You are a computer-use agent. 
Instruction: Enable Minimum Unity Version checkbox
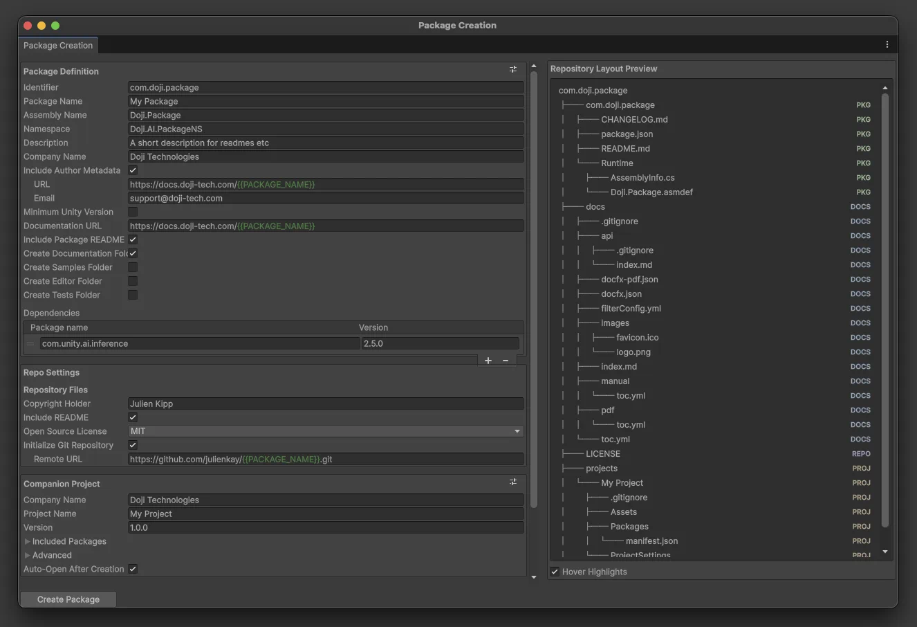(x=133, y=212)
